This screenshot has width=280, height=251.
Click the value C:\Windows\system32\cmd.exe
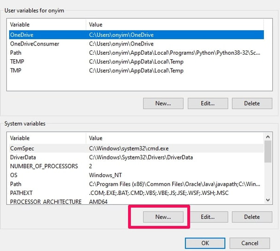point(129,148)
